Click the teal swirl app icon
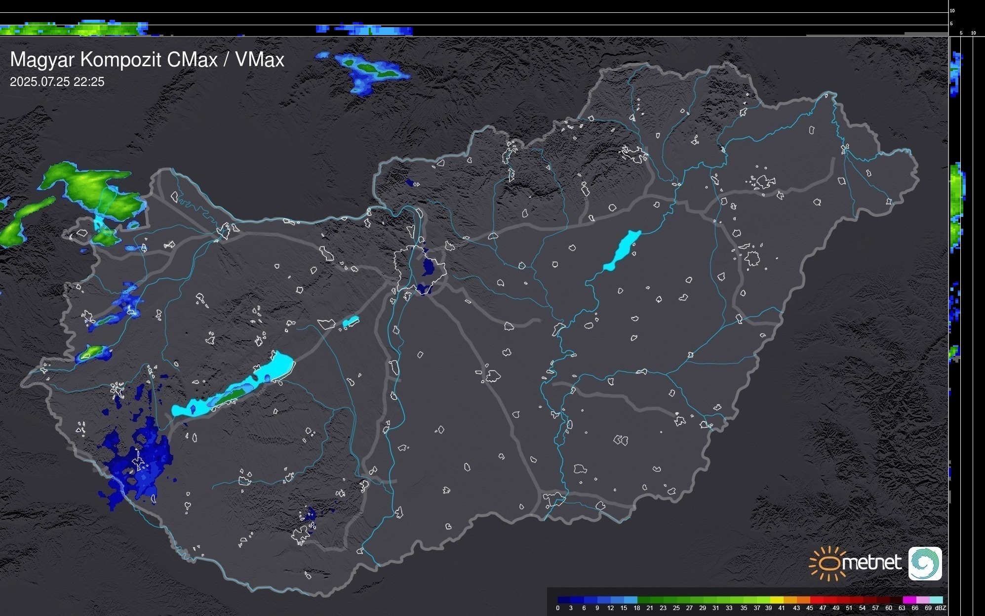 pyautogui.click(x=925, y=563)
